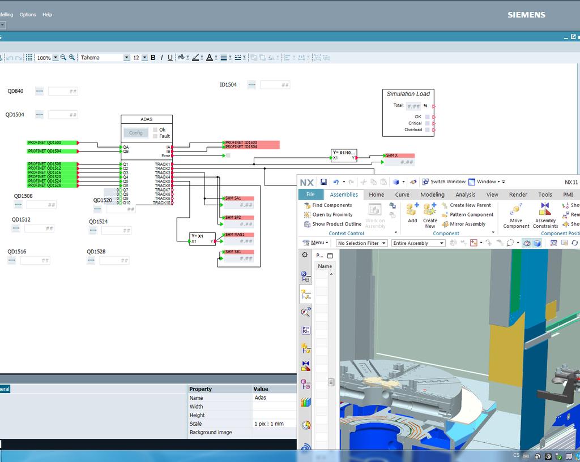Open the Entire Assembly scope dropdown
Screen dimensions: 580x462
418,243
